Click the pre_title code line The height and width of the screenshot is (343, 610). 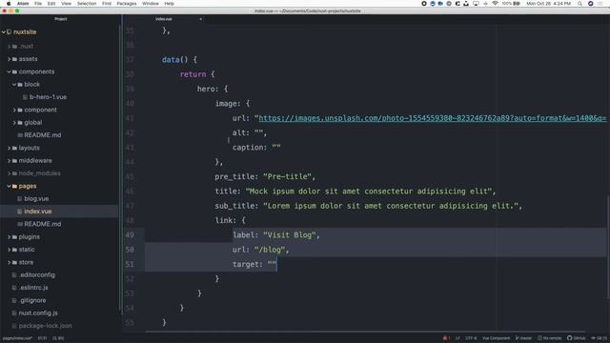265,176
